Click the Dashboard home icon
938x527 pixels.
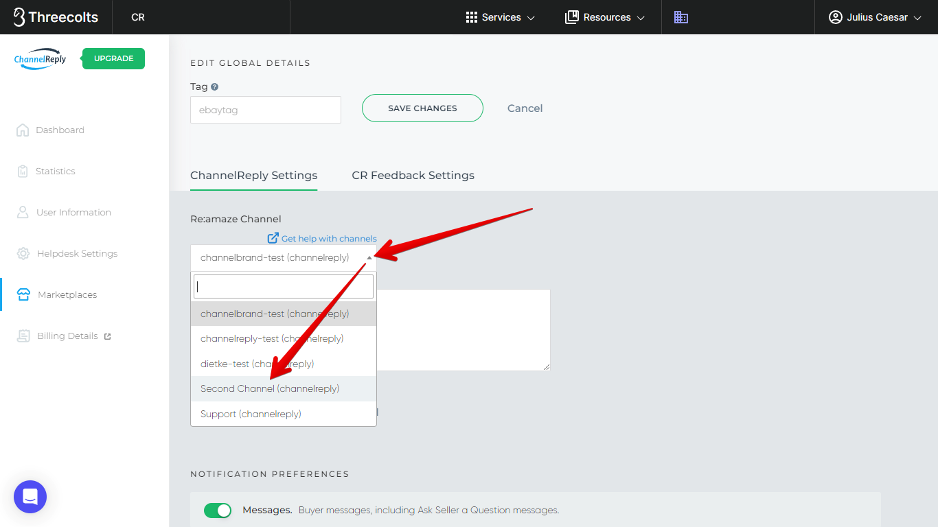click(23, 130)
